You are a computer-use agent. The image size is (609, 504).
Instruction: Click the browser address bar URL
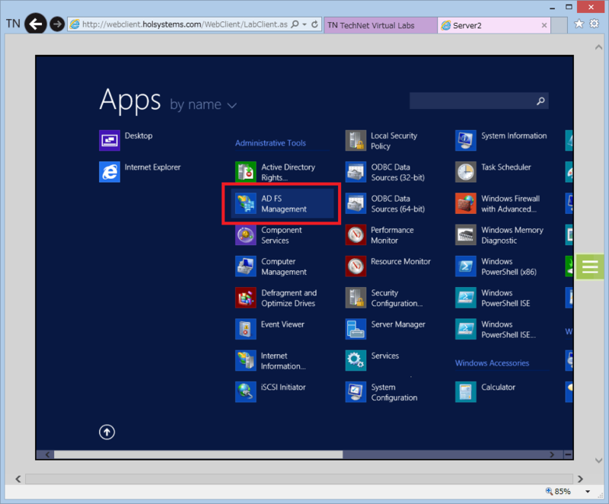pos(185,24)
